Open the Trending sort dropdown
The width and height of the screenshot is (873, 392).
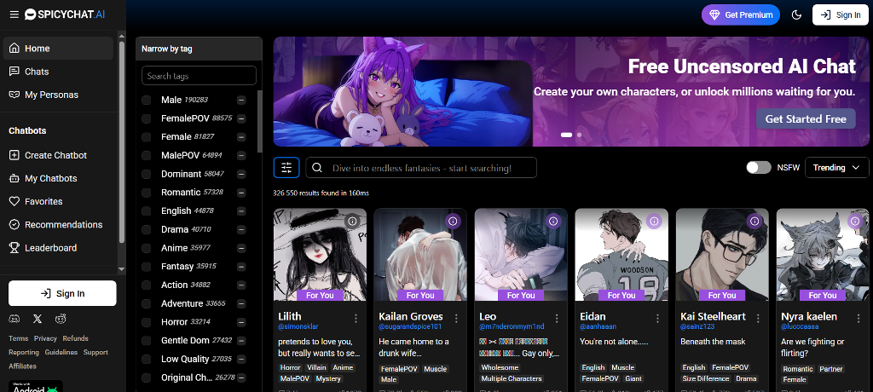[x=835, y=168]
